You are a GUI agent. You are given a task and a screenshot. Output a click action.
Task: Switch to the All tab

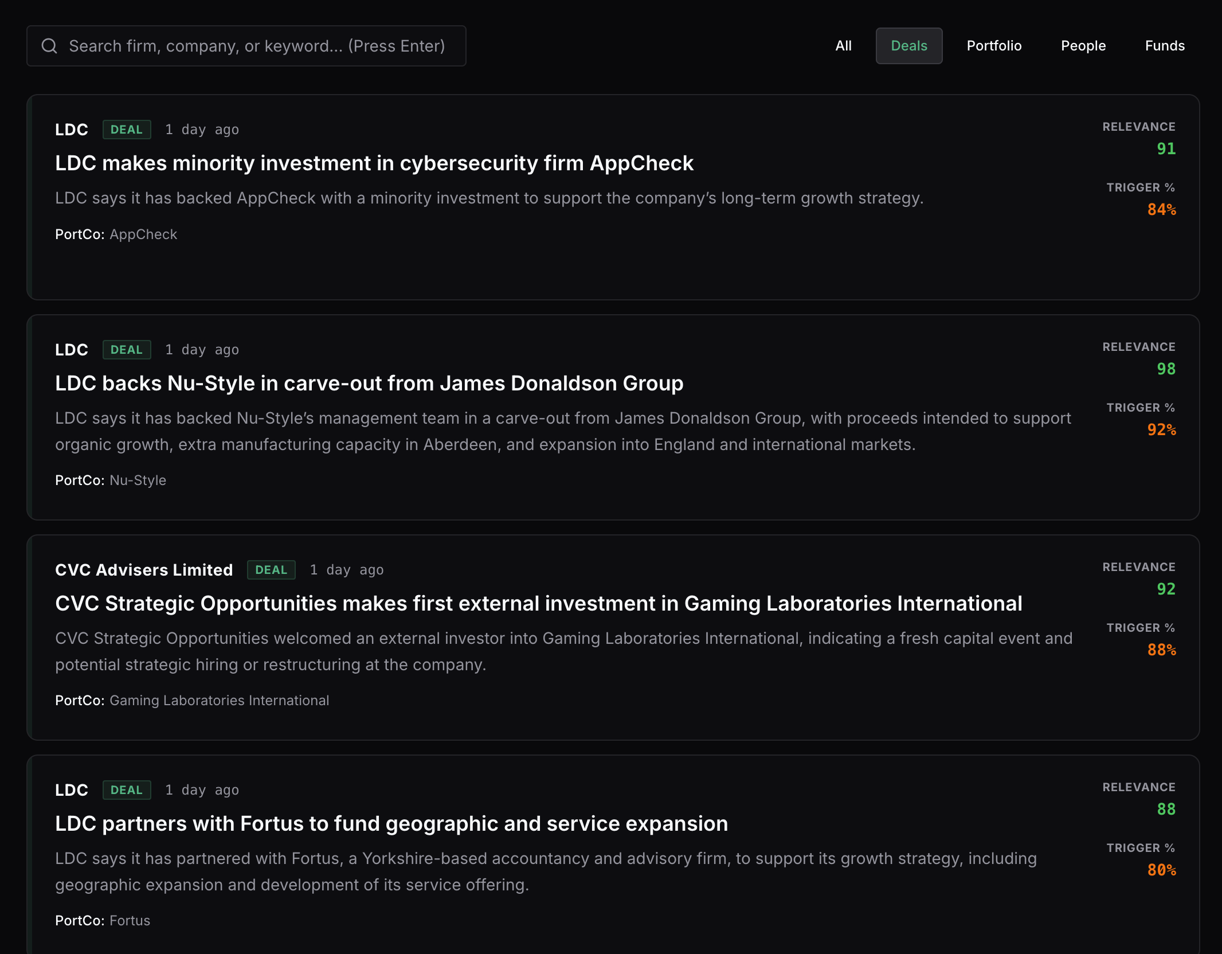pos(843,46)
